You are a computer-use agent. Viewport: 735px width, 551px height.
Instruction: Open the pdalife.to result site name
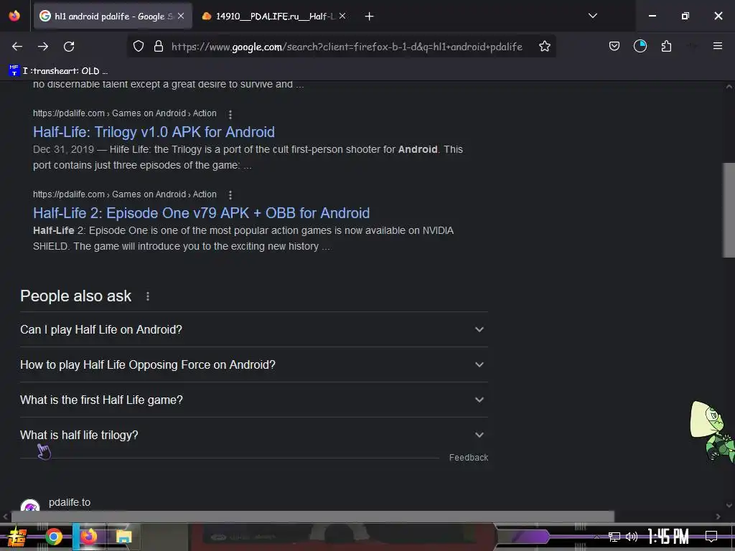70,502
